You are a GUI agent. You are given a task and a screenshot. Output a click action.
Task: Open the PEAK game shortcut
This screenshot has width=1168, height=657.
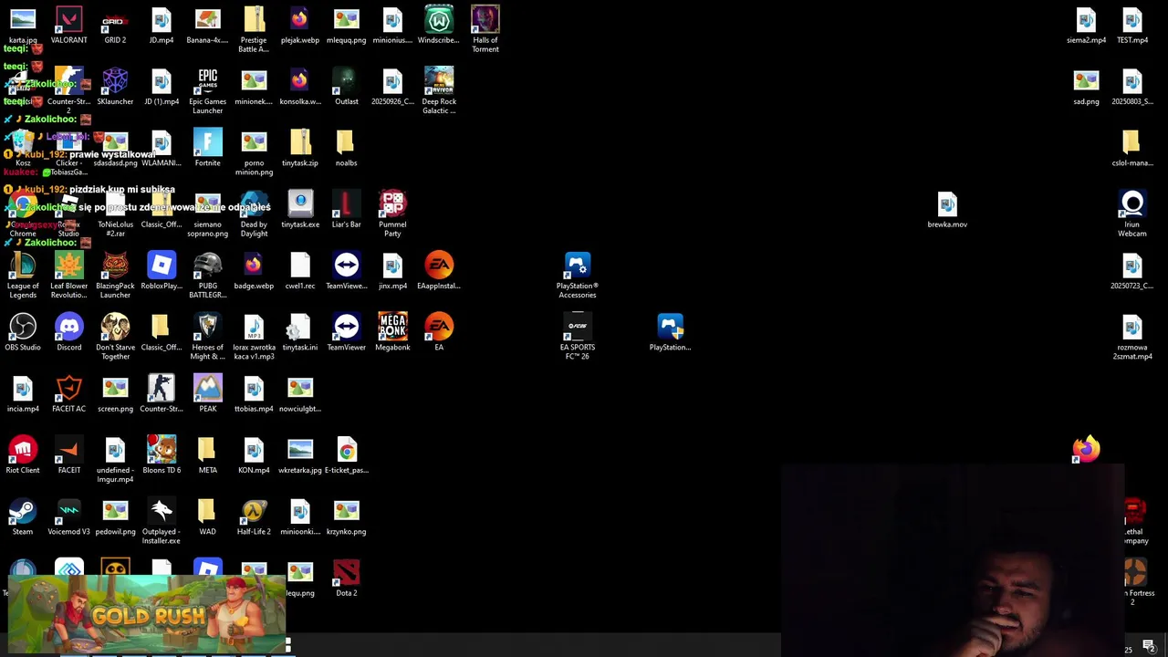(x=207, y=393)
